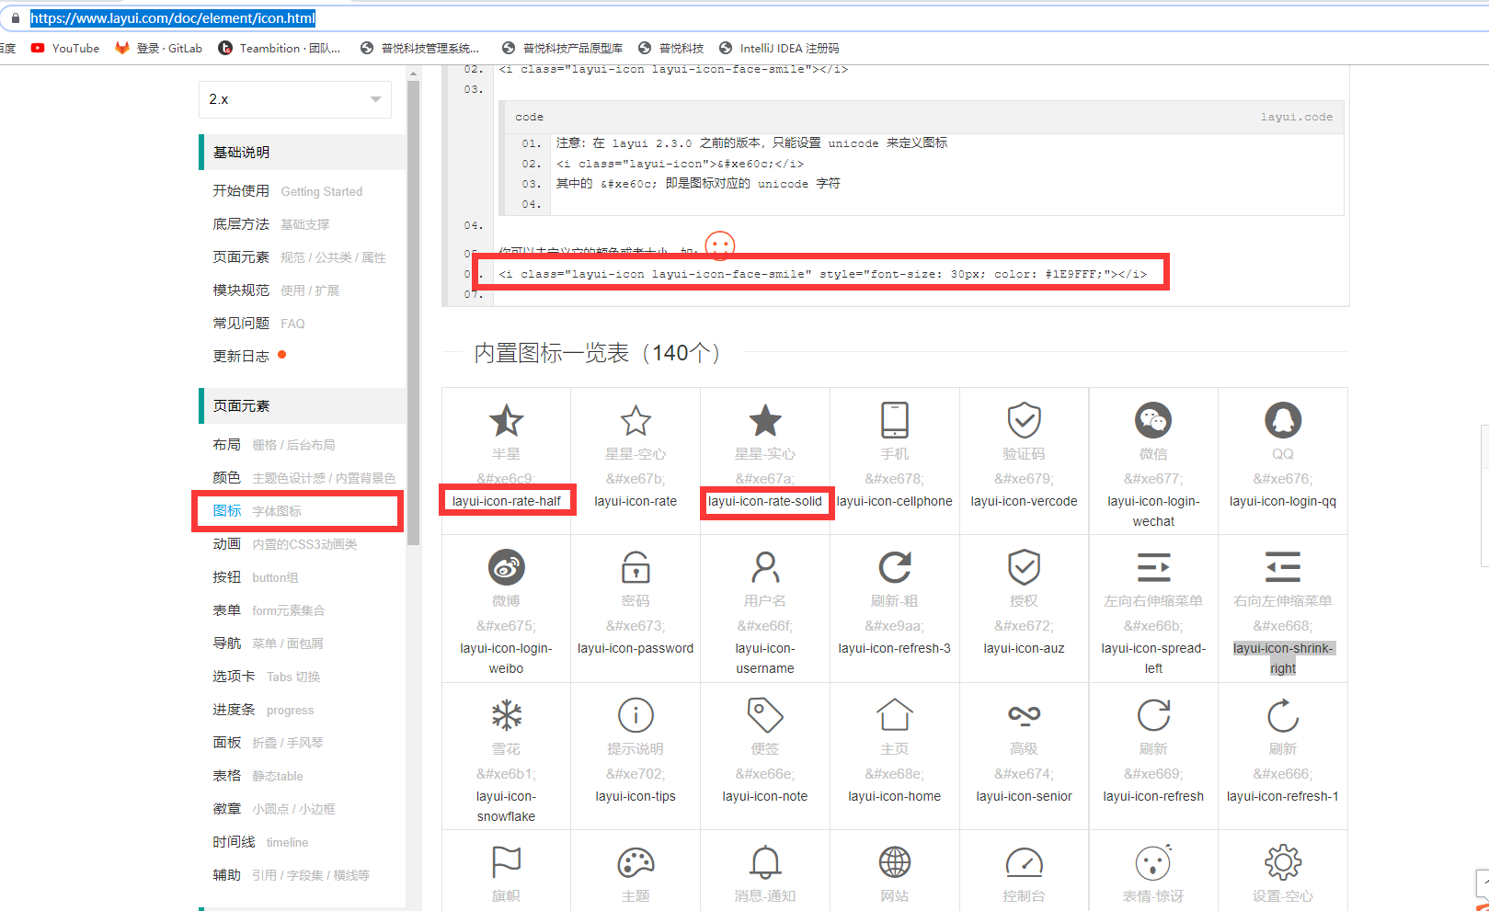This screenshot has width=1489, height=911.
Task: Expand the 基础说明 section in sidebar
Action: point(241,152)
